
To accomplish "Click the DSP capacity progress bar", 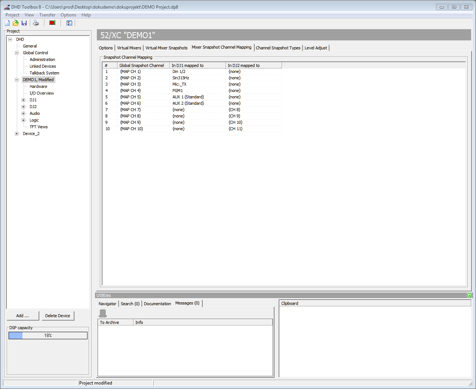I will (48, 336).
